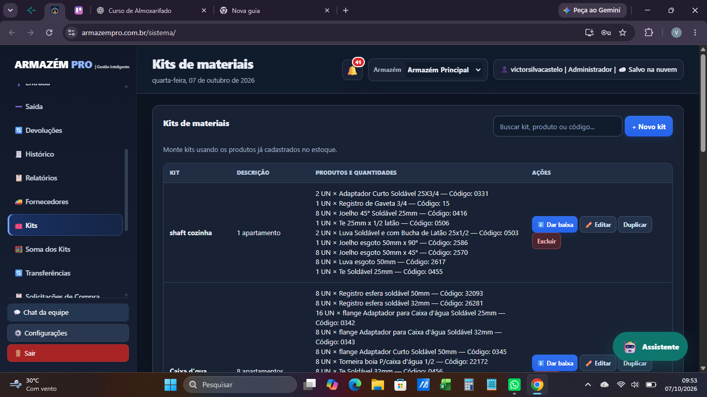Focus the Buscar kit search field

(557, 127)
